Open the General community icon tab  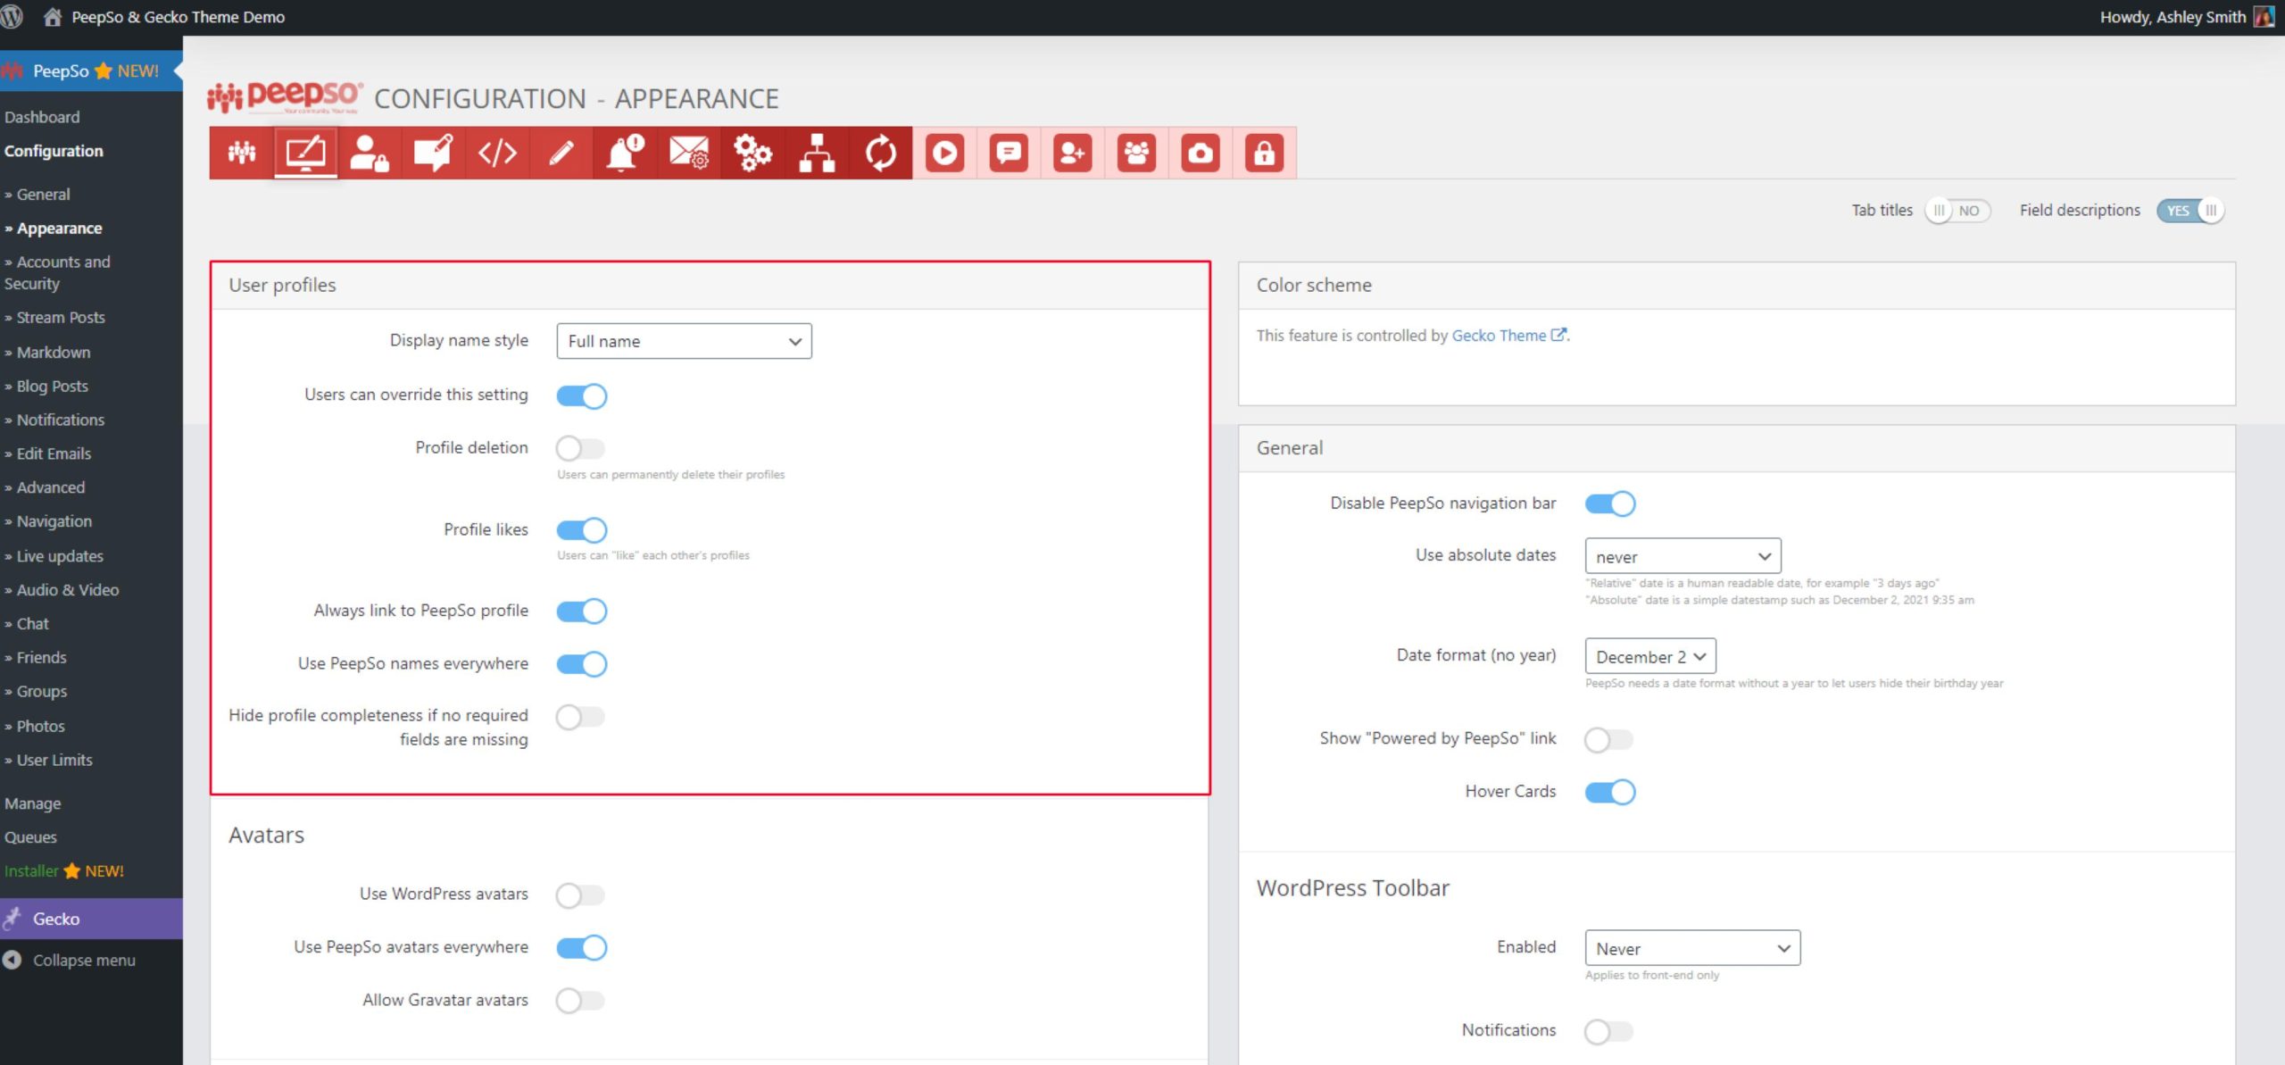(x=242, y=153)
